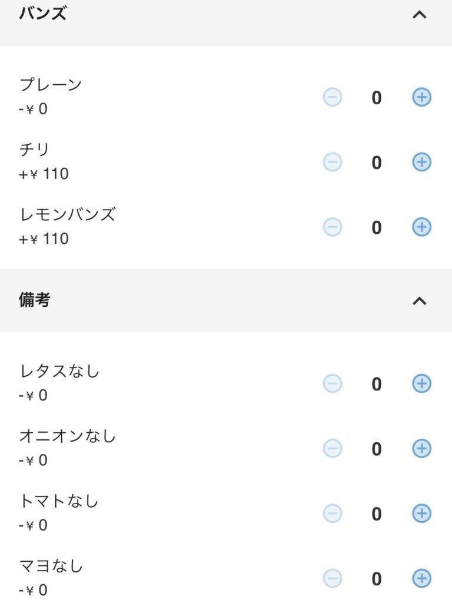
Task: Select the マヨなし option label
Action: tap(51, 566)
